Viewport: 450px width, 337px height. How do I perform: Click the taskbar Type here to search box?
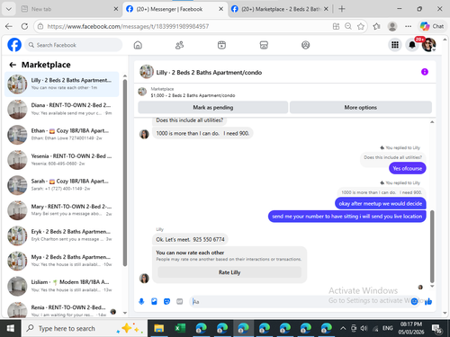84,328
